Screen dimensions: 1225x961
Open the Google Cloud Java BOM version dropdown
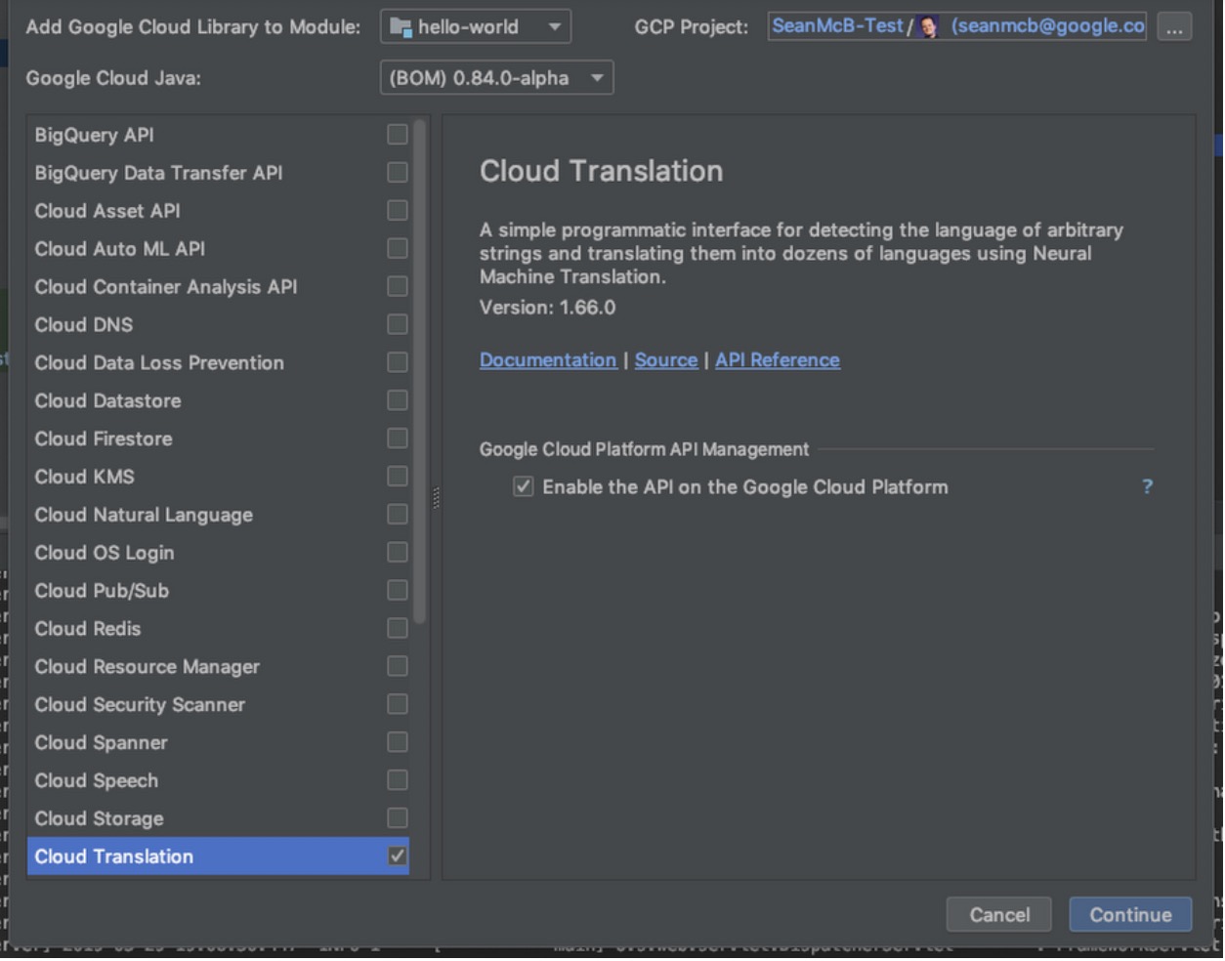coord(600,77)
